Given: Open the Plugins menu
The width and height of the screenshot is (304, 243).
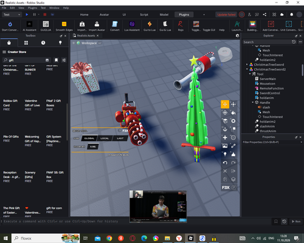Looking at the screenshot, I should point(32,8).
